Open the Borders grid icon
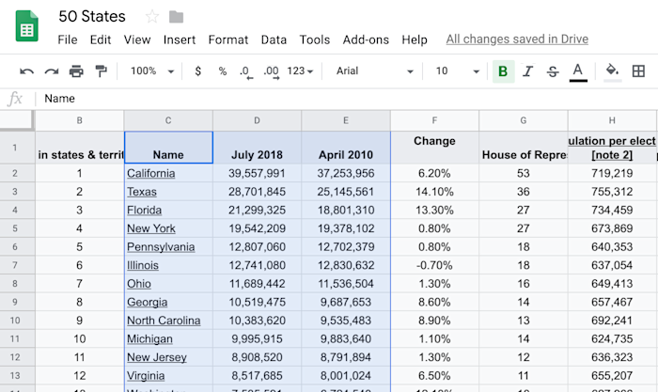The image size is (658, 392). pos(638,71)
